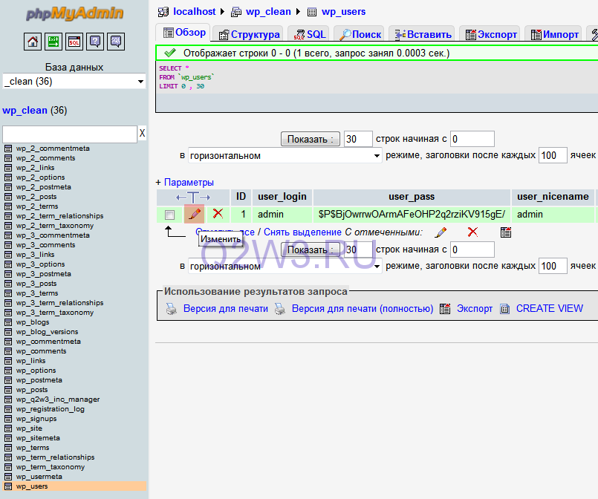The width and height of the screenshot is (598, 499).
Task: Open the database selector '_clean (36)'
Action: (74, 81)
